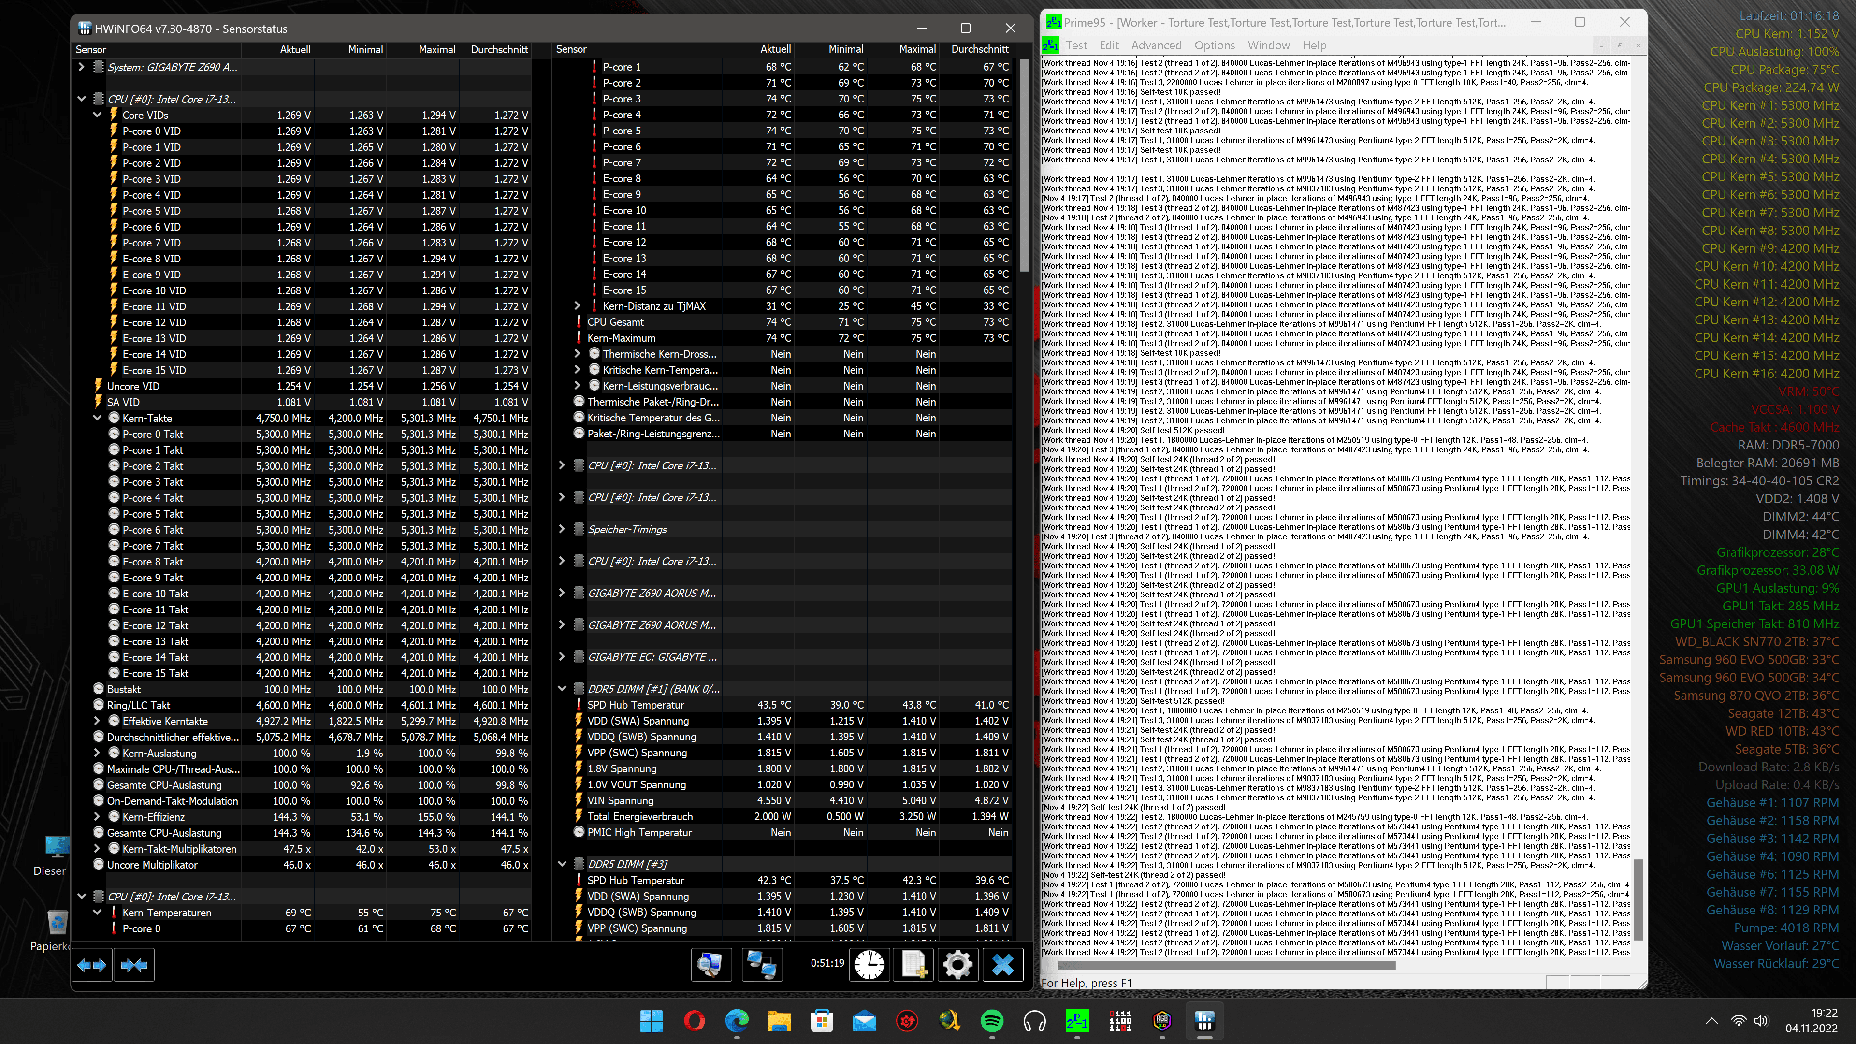Image resolution: width=1856 pixels, height=1044 pixels.
Task: Click the collapse columns inward-arrows button
Action: click(x=134, y=965)
